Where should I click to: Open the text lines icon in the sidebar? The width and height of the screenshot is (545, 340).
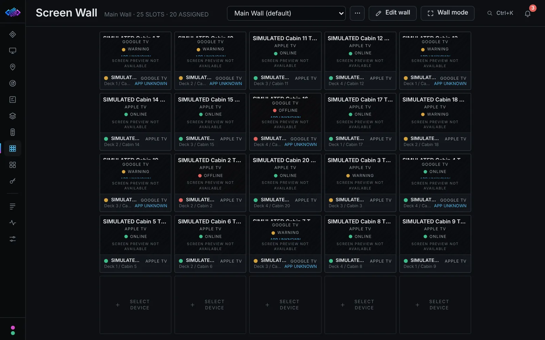point(13,206)
